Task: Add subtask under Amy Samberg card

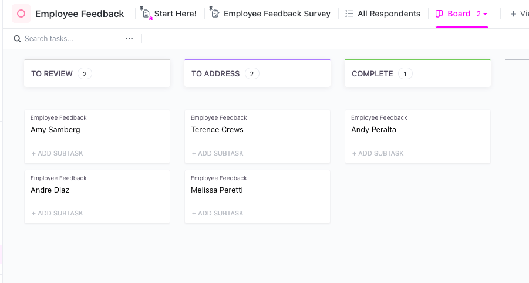Action: 58,153
